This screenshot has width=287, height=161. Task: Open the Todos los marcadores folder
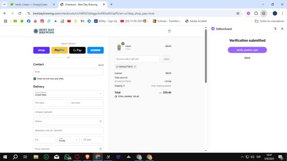pyautogui.click(x=270, y=21)
